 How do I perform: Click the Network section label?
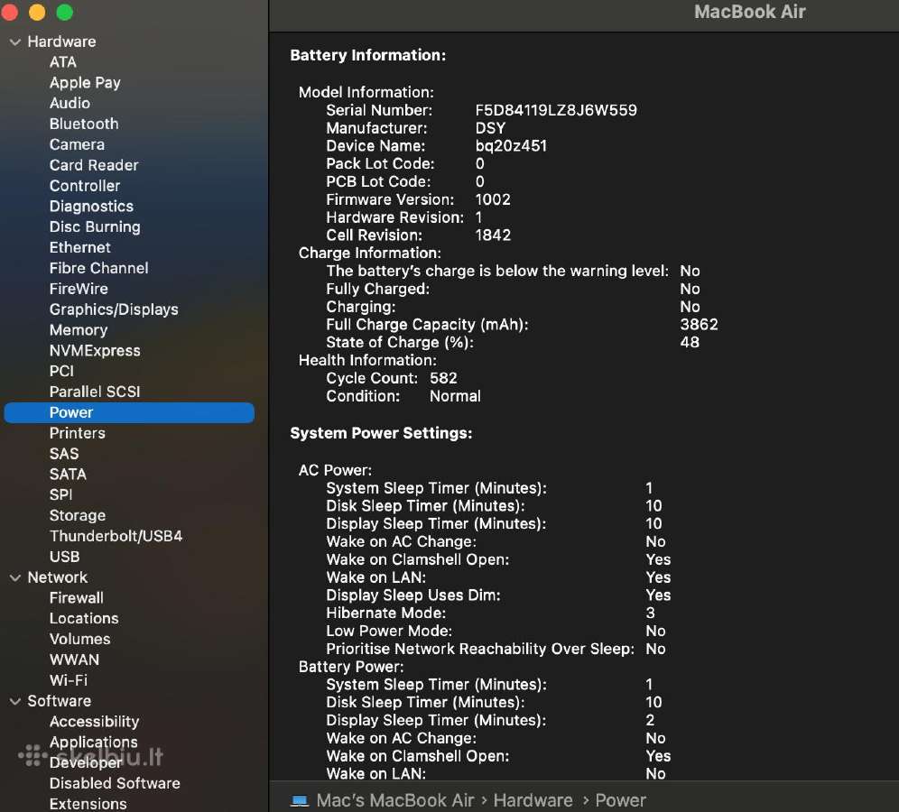click(x=58, y=577)
